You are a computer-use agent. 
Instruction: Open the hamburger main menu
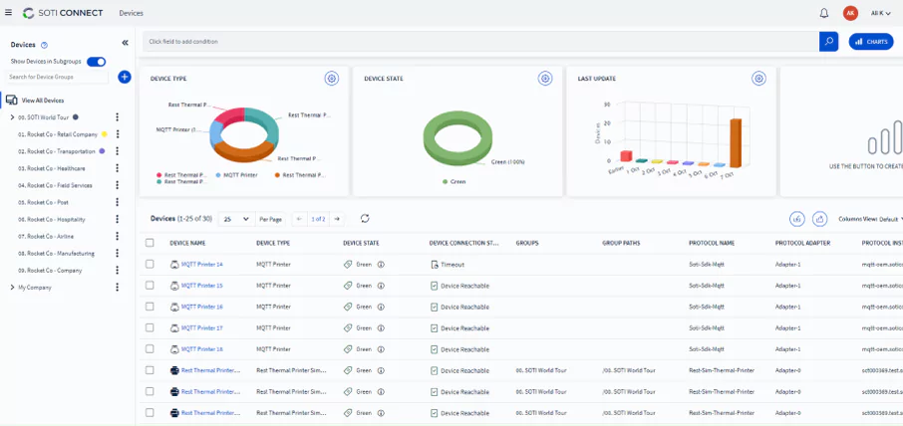pos(8,13)
